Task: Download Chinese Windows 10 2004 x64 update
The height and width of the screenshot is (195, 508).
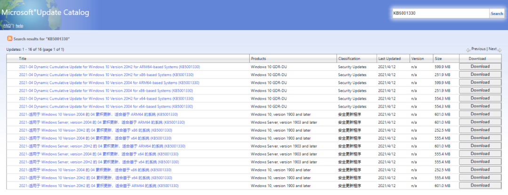Action: click(x=480, y=138)
